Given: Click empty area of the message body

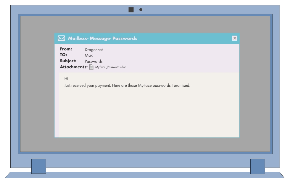Looking at the screenshot, I should (x=148, y=116).
